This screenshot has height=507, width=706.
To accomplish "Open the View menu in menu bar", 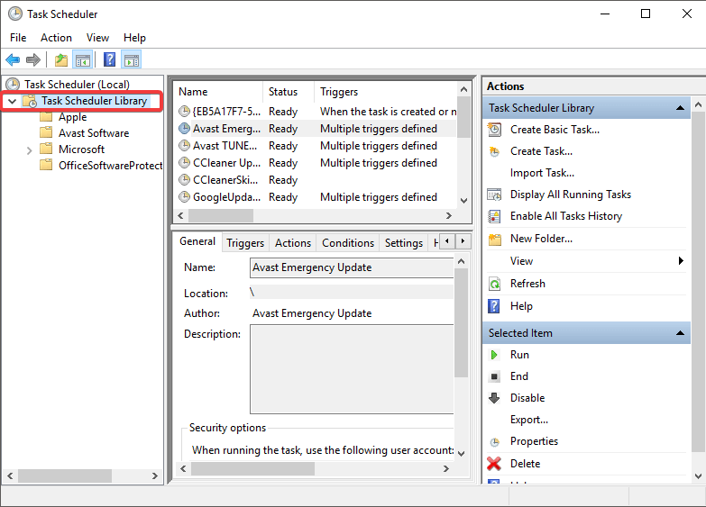I will tap(97, 38).
